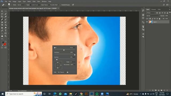171x96 pixels.
Task: Select the Eraser tool
Action: coord(2,25)
